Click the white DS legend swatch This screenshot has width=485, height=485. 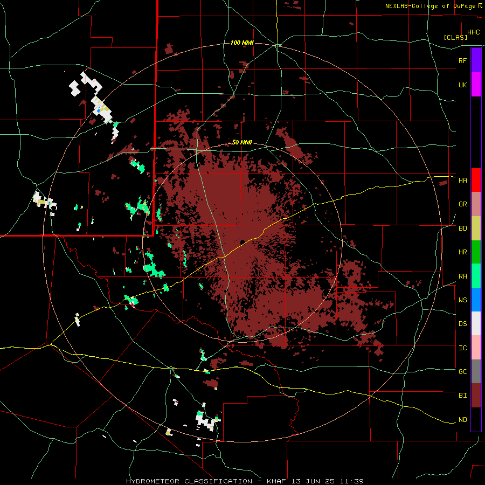click(476, 323)
